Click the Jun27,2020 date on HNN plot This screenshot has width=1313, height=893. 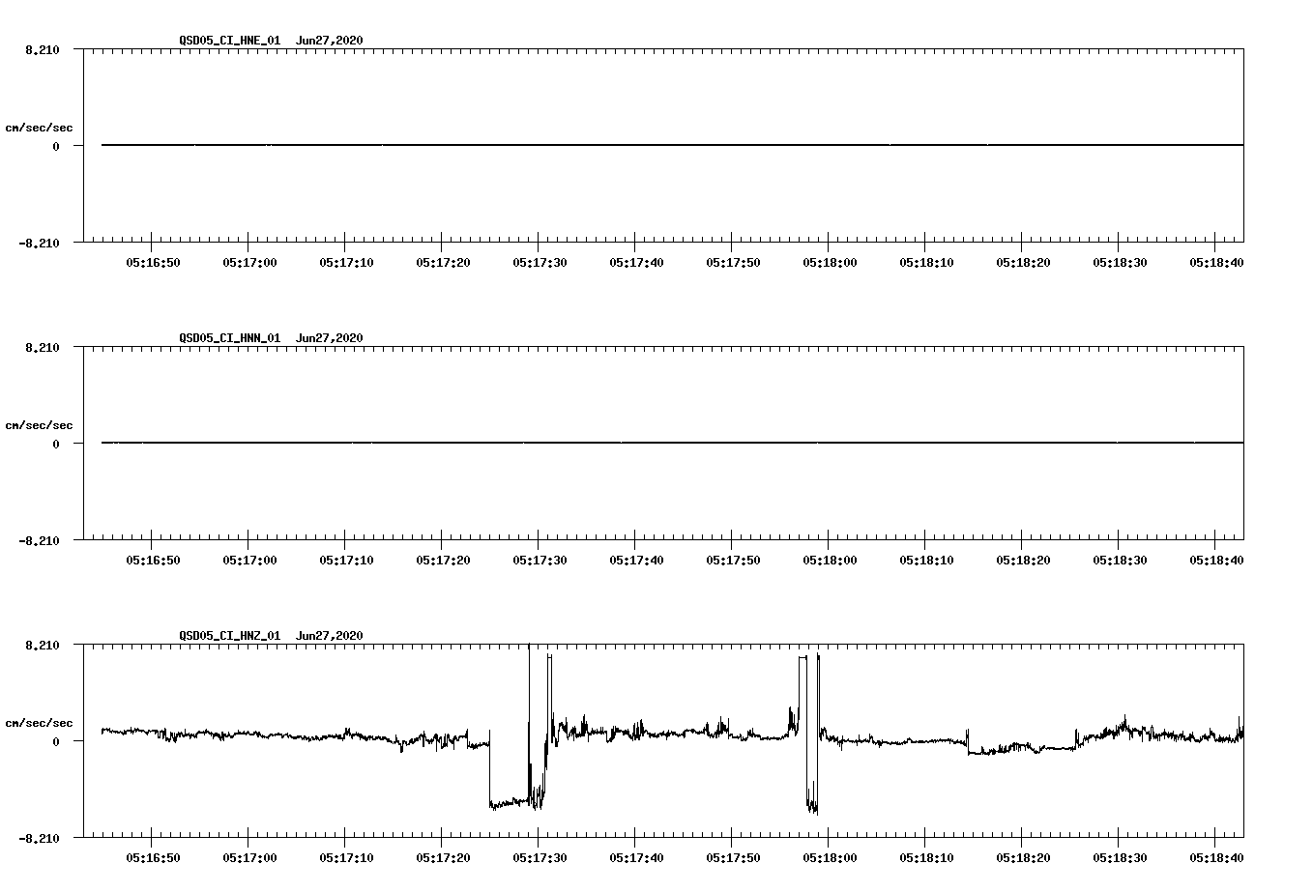(330, 338)
